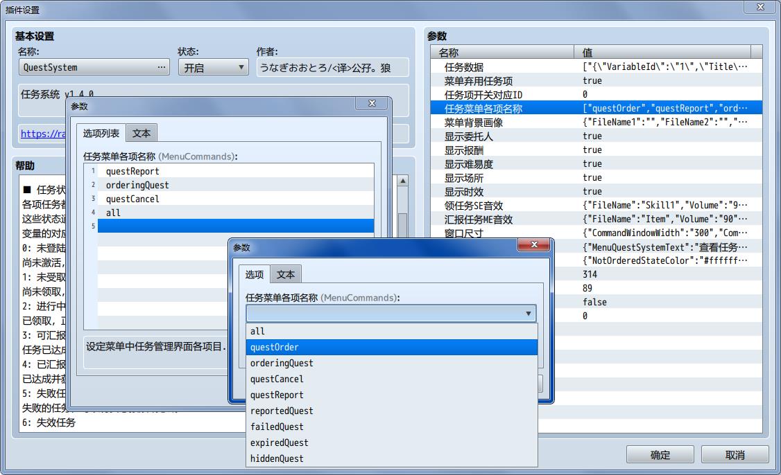The height and width of the screenshot is (475, 781).
Task: Click the 名称 column header
Action: (x=503, y=52)
